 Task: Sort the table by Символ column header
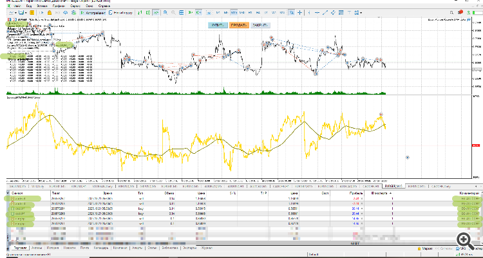click(19, 192)
